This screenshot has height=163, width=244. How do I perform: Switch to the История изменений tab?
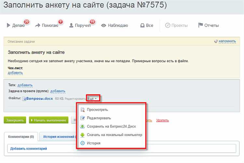coord(58,137)
